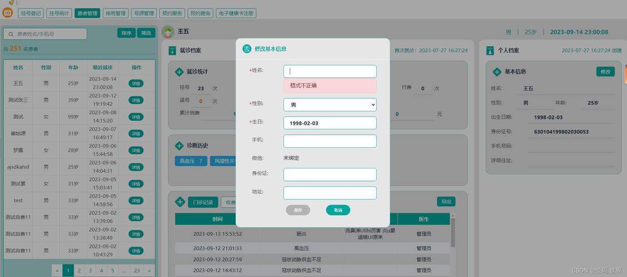627x277 pixels.
Task: Click the 修改 button in 基本信息
Action: pos(605,71)
